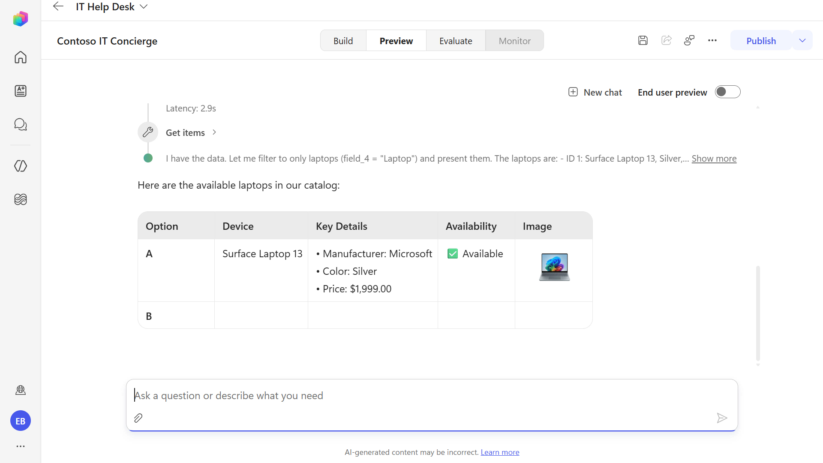Expand the IT Help Desk dropdown chevron

pyautogui.click(x=144, y=7)
